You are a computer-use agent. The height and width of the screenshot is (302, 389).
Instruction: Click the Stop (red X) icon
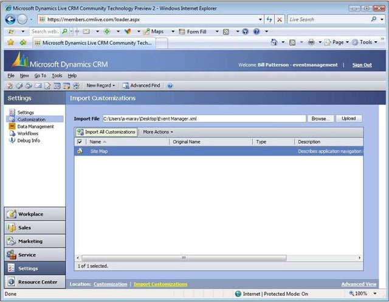(280, 19)
